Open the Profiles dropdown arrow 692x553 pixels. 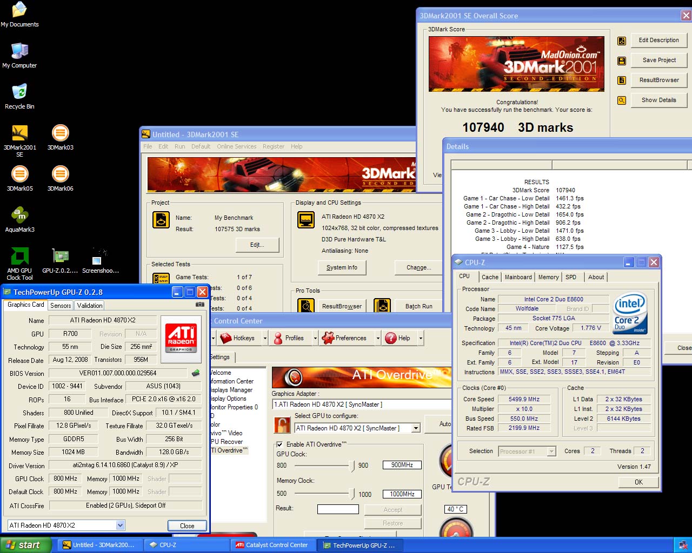coord(315,339)
